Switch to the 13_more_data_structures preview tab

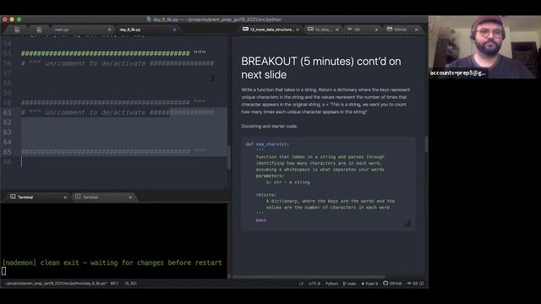pos(271,30)
